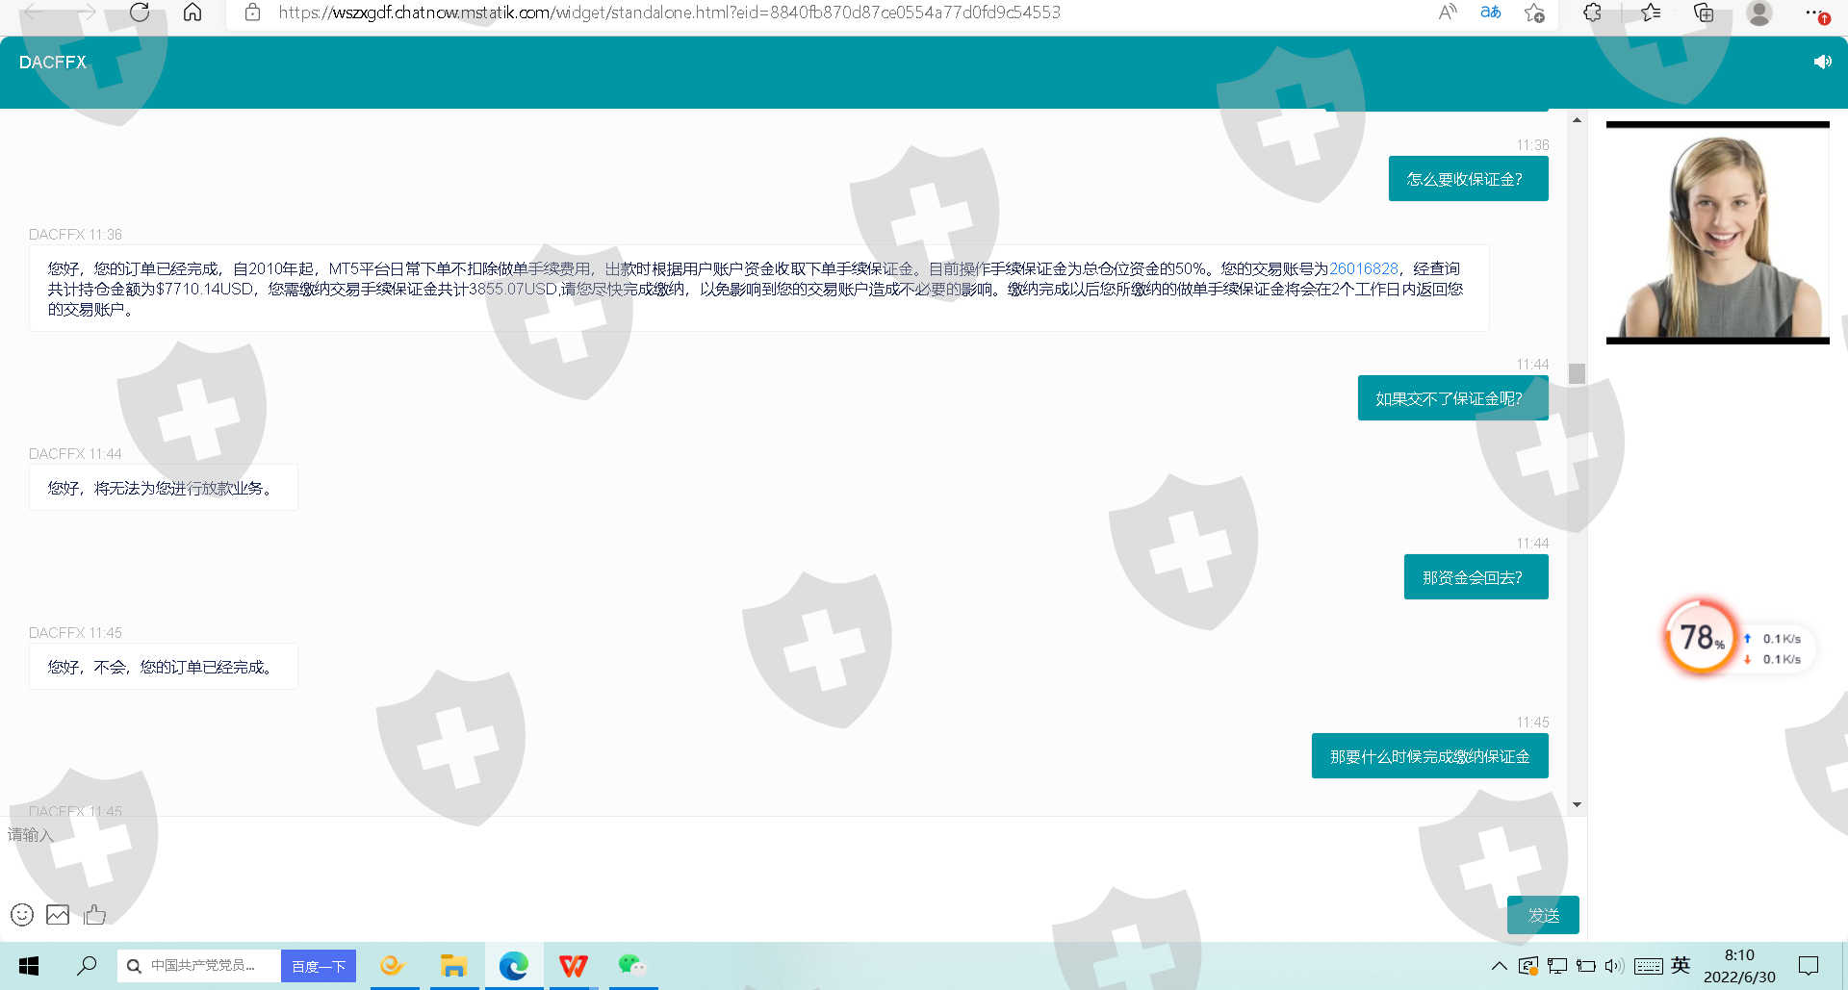Screen dimensions: 1848x990
Task: Open browser Collections
Action: point(1704,13)
